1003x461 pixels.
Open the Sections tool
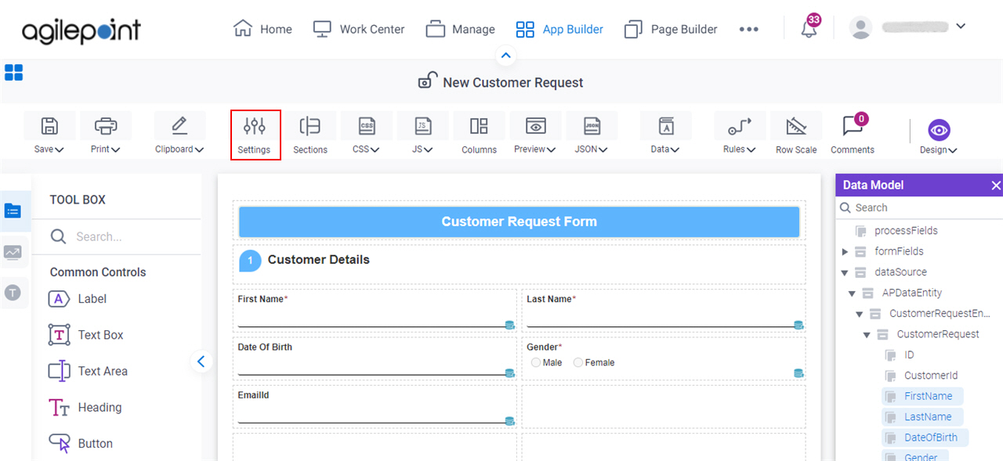[310, 126]
